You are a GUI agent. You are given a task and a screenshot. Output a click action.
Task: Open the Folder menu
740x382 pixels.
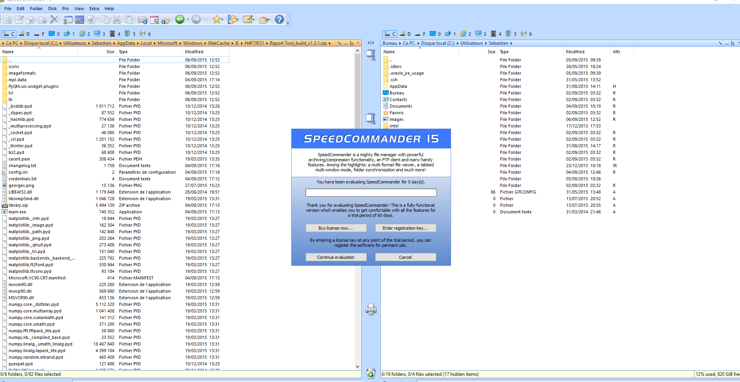[37, 9]
